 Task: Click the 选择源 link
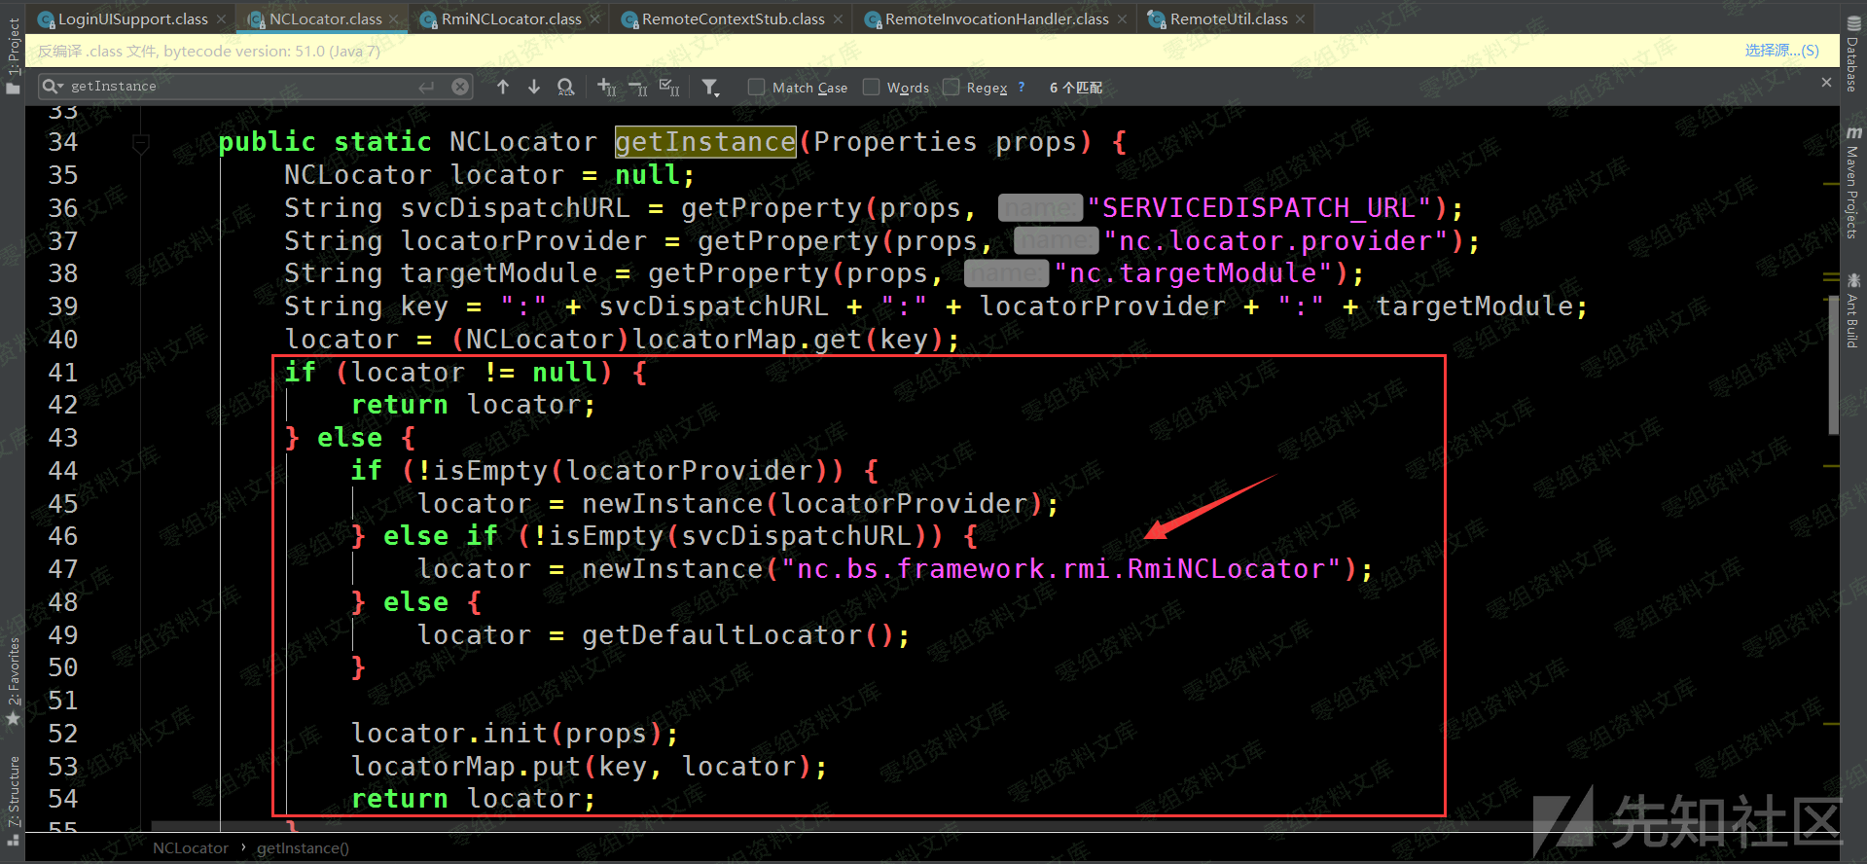1780,51
